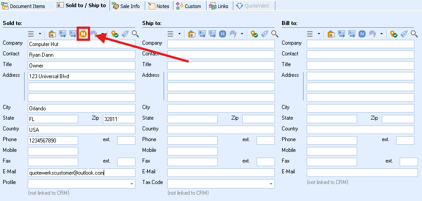Expand the Profile dropdown under Sold to
The image size is (422, 201).
(131, 184)
